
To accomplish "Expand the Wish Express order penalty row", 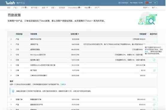I will (x=11, y=55).
